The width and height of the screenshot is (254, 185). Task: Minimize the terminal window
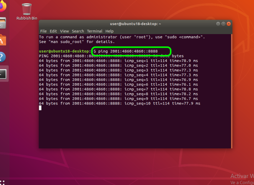pyautogui.click(x=218, y=24)
